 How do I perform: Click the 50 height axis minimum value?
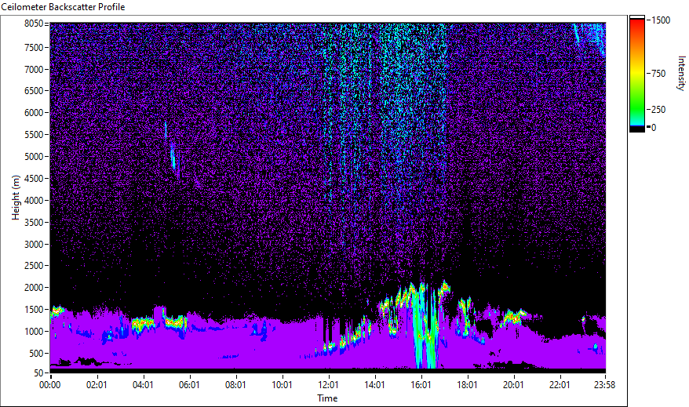[x=38, y=373]
